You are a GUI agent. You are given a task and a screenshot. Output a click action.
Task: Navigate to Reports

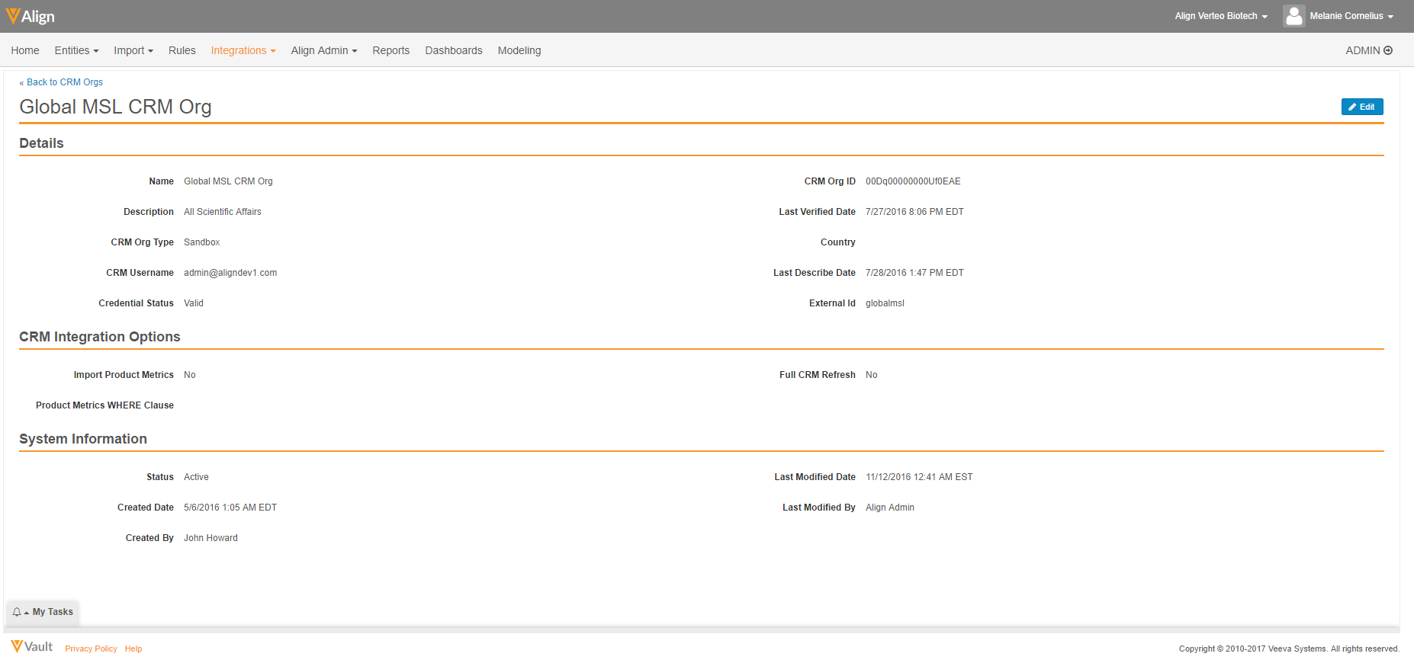coord(390,50)
